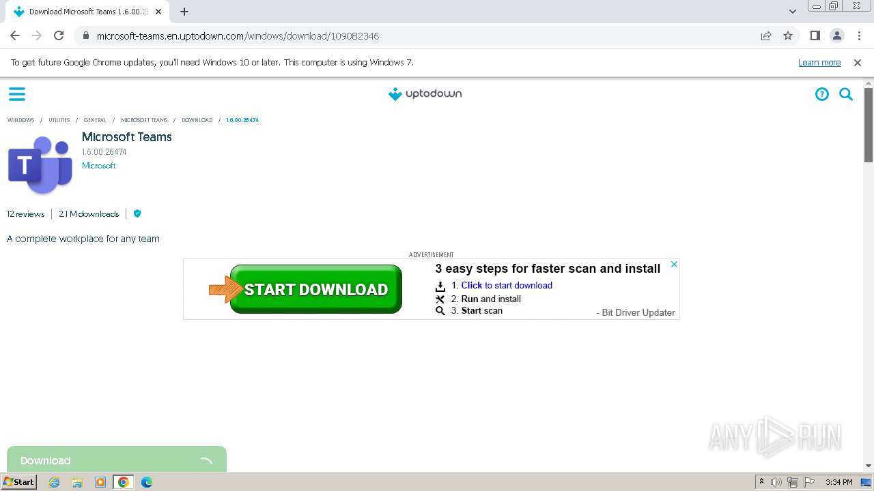The width and height of the screenshot is (874, 491).
Task: Open the Microsoft developer link
Action: tap(99, 166)
